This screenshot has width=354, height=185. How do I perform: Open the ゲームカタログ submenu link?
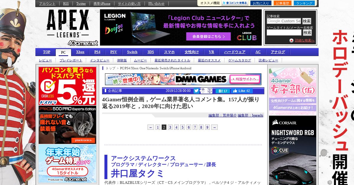[x=240, y=60]
